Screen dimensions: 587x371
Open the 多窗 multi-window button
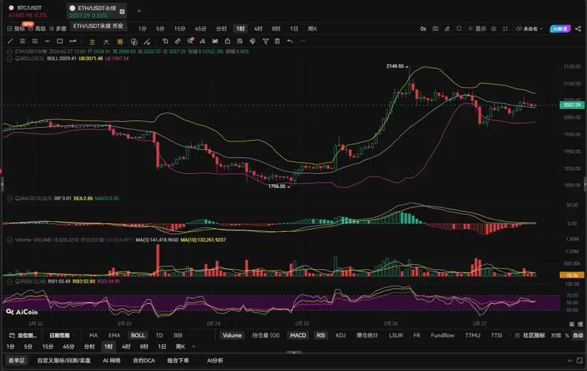57,29
